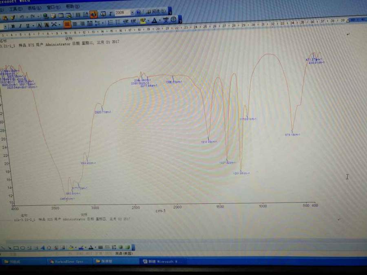Apply numbered list formatting
Viewport: 367px width, 275px height.
pyautogui.click(x=110, y=22)
